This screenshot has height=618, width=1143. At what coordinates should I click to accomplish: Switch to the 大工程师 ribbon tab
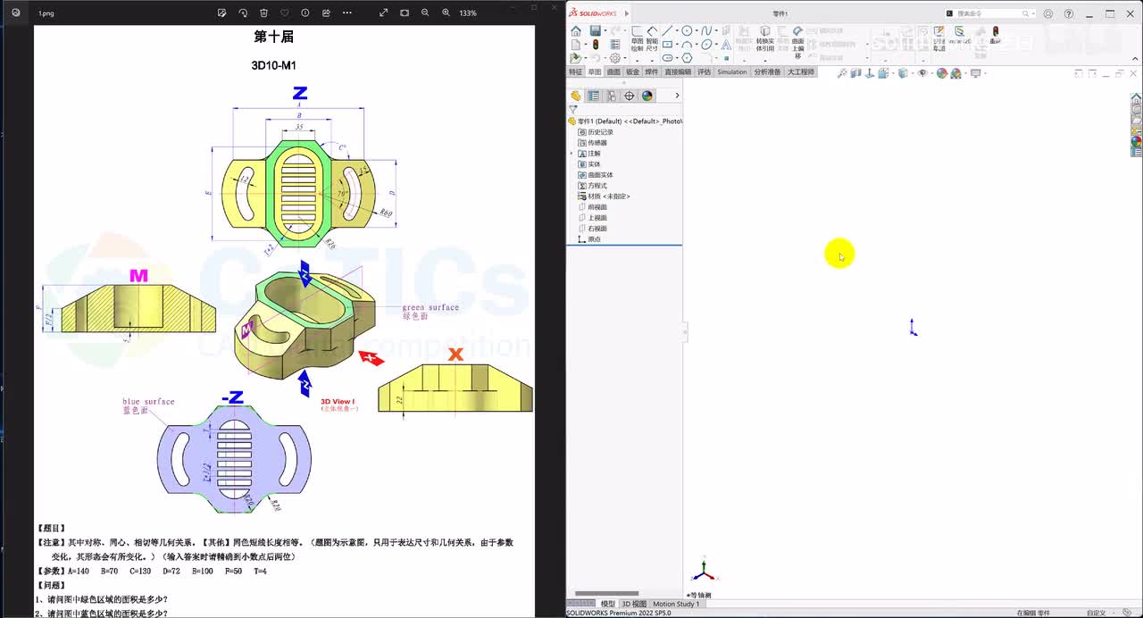click(800, 71)
